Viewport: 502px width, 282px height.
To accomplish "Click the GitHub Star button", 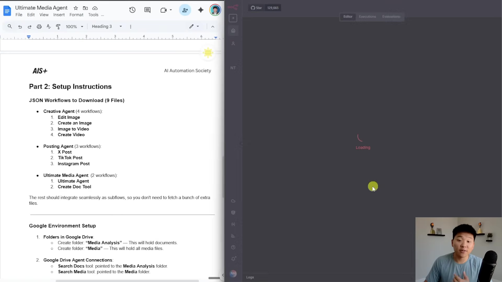I will [256, 8].
